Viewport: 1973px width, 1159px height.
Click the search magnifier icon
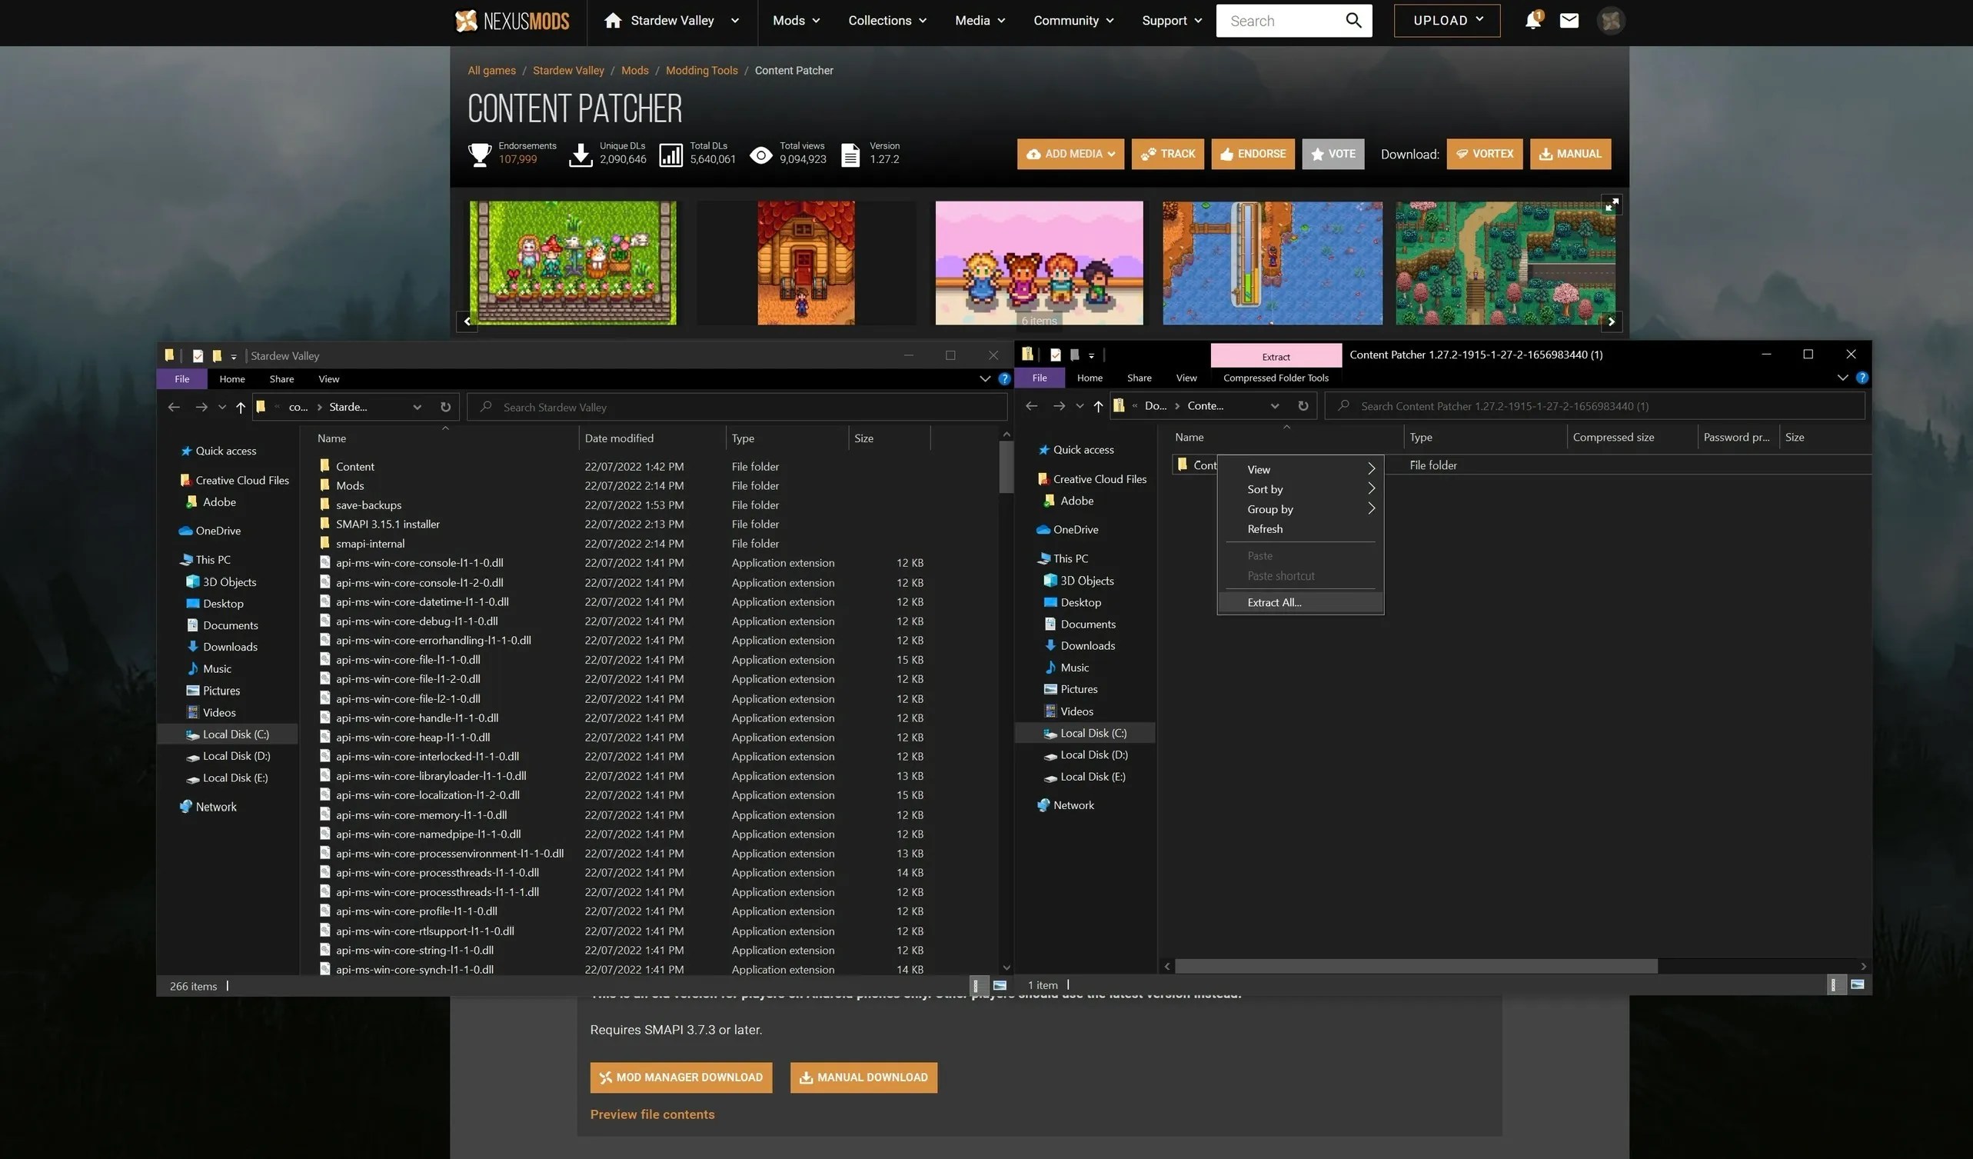[x=1353, y=20]
